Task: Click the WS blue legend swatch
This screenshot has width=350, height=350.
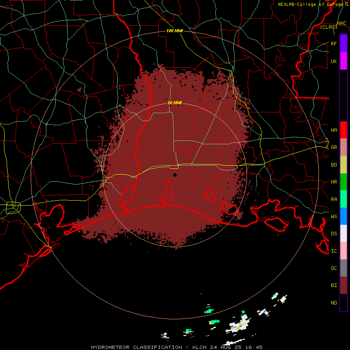Action: pos(343,216)
